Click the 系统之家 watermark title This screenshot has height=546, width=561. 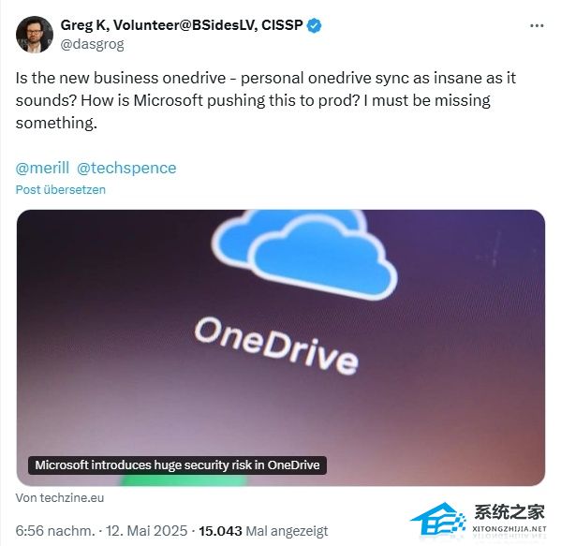509,512
